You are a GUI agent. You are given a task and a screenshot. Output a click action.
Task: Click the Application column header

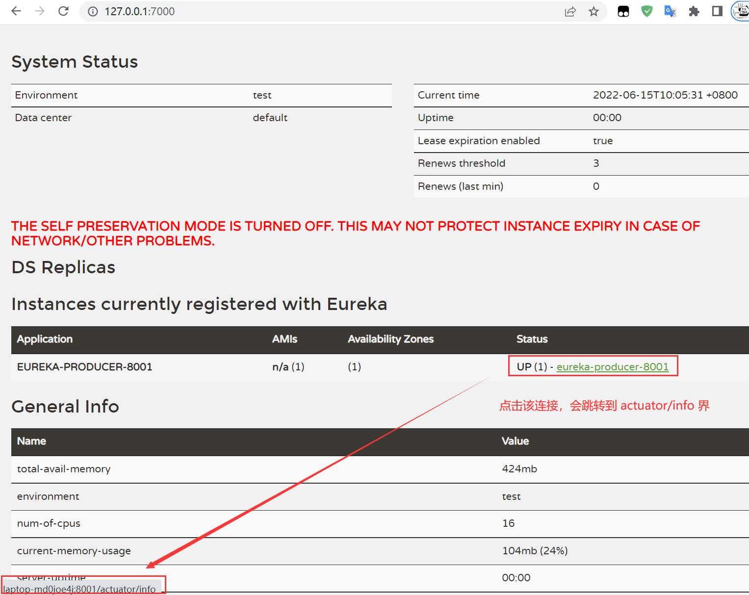coord(45,339)
